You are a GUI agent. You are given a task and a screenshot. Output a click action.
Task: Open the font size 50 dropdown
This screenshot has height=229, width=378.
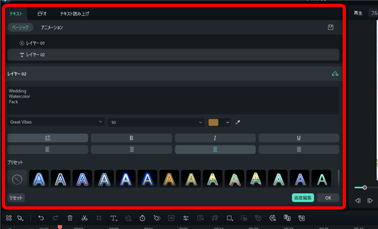pos(156,122)
